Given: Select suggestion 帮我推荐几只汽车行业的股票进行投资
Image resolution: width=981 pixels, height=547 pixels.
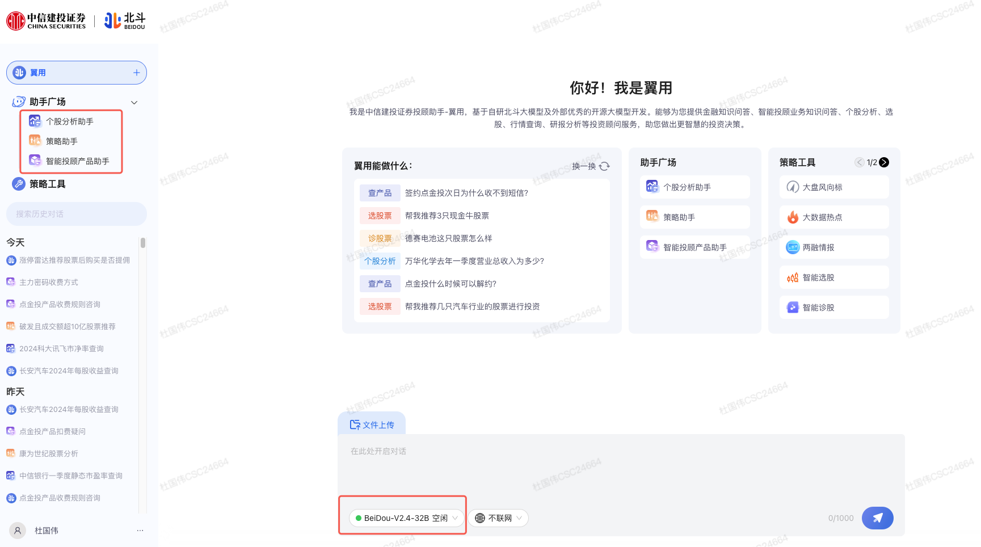Looking at the screenshot, I should point(472,306).
